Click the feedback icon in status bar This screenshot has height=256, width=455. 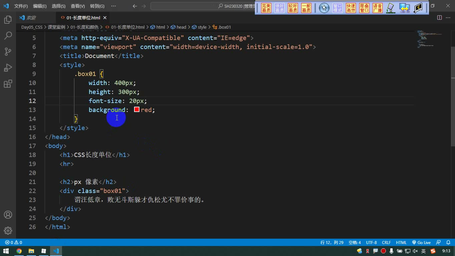(439, 243)
